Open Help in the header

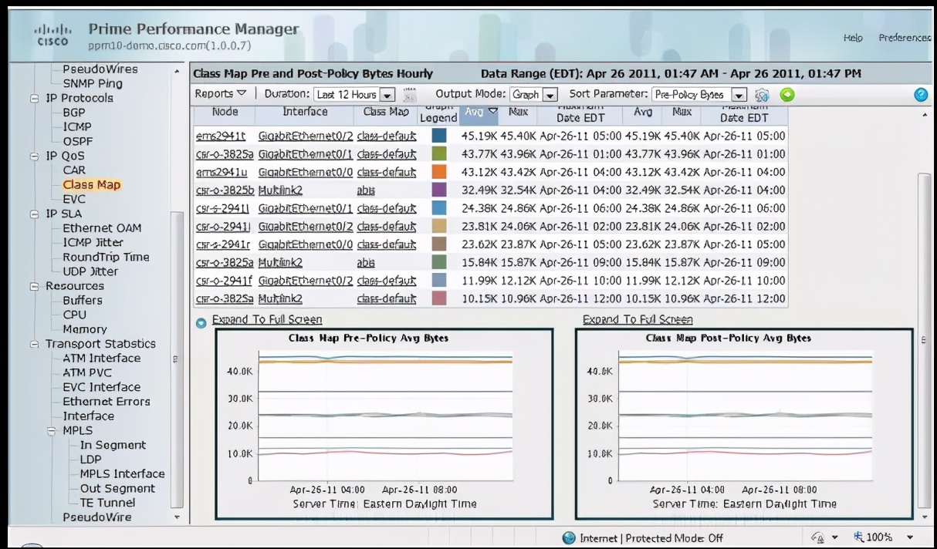[x=853, y=38]
